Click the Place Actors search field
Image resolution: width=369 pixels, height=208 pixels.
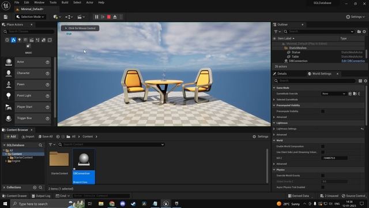point(29,31)
